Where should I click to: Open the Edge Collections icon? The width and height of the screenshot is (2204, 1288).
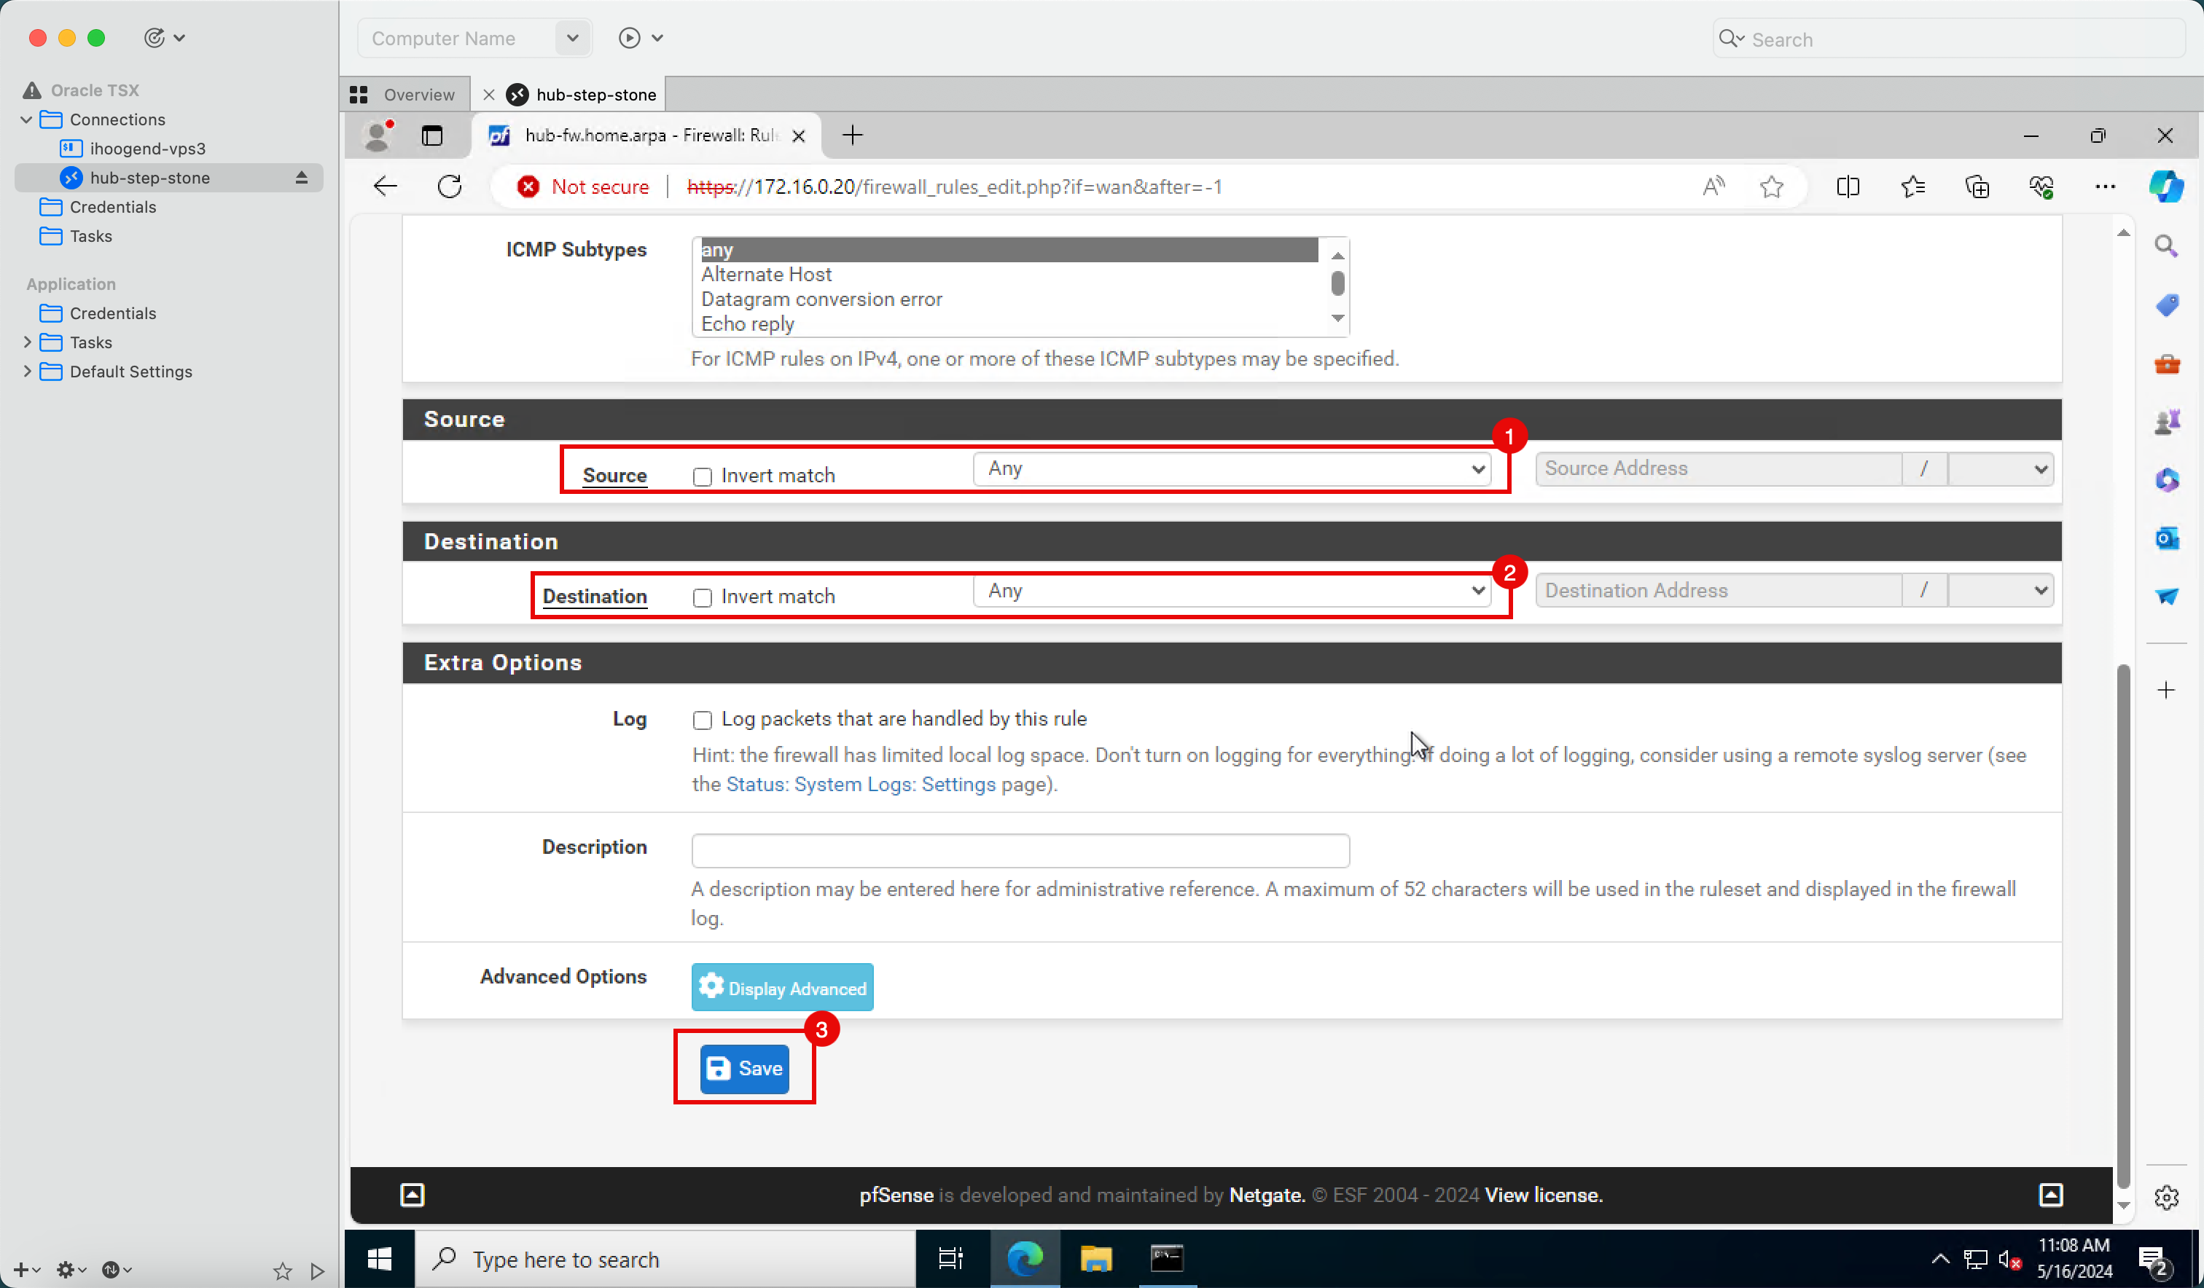tap(1977, 186)
